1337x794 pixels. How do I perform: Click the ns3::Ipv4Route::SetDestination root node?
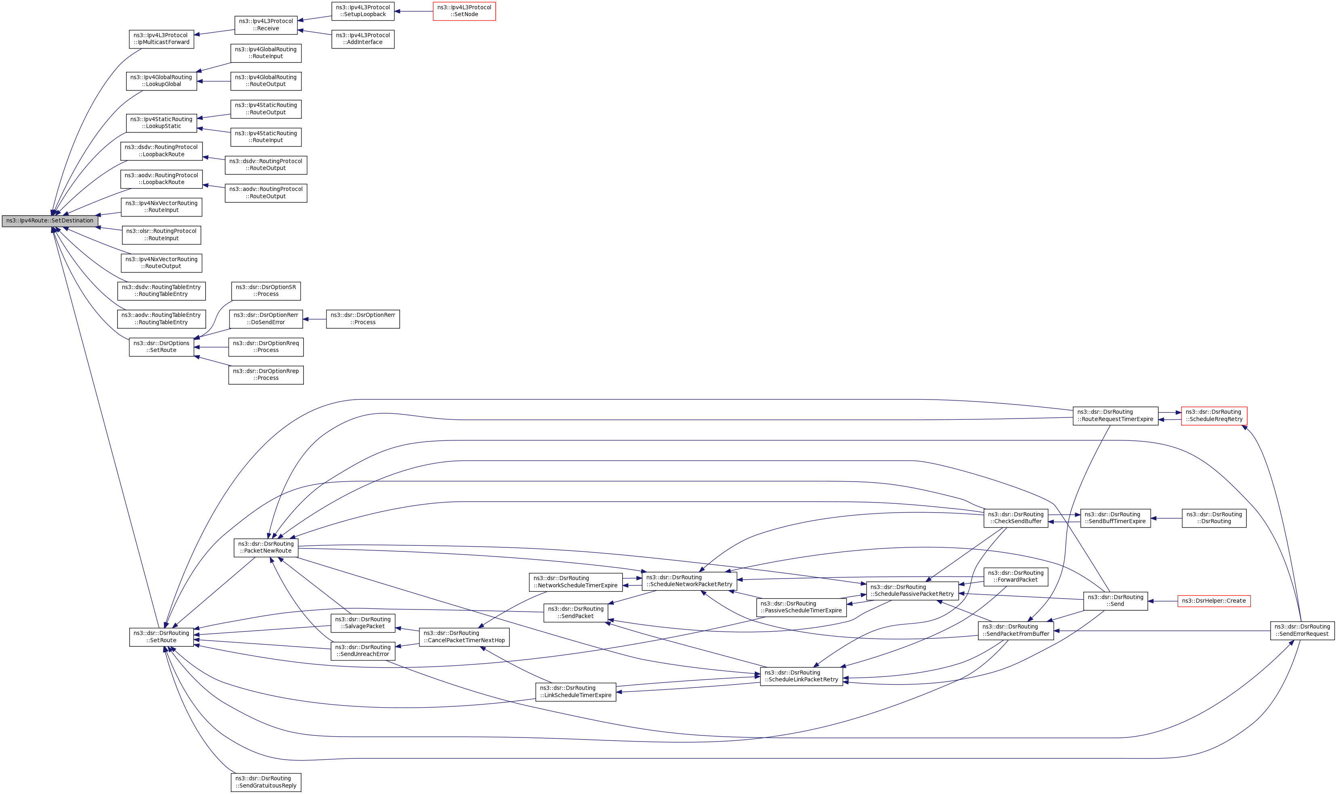pyautogui.click(x=50, y=220)
